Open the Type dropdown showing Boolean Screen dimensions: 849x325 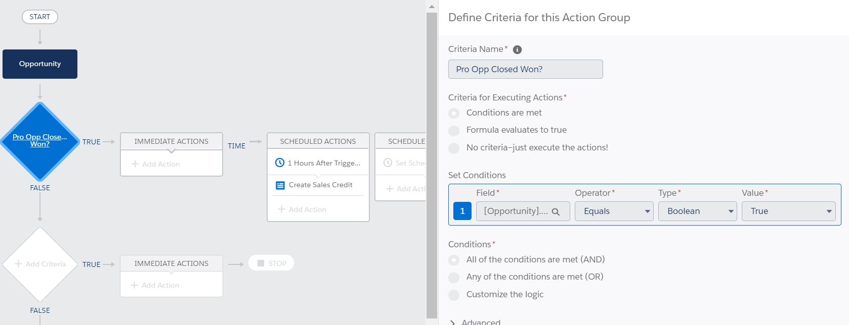(697, 211)
